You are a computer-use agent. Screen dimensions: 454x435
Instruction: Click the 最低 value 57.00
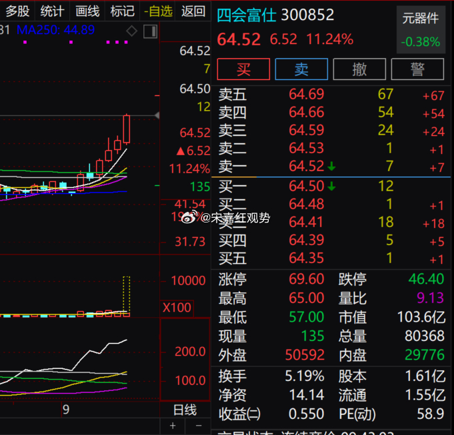(x=307, y=317)
